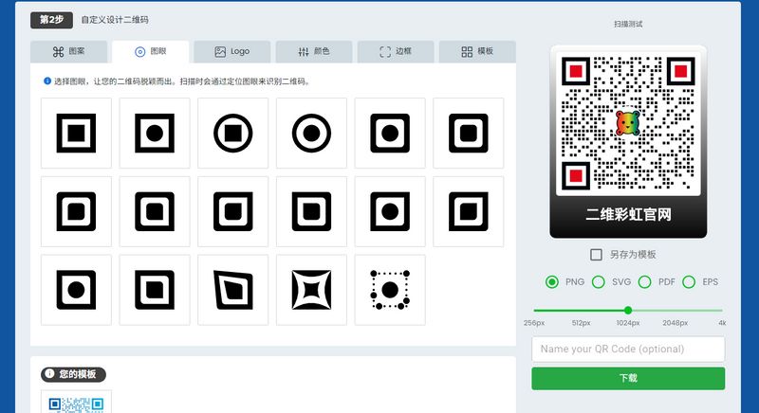Click the rainbow logo in the QR preview
Screen dimensions: 759x413
(x=627, y=123)
